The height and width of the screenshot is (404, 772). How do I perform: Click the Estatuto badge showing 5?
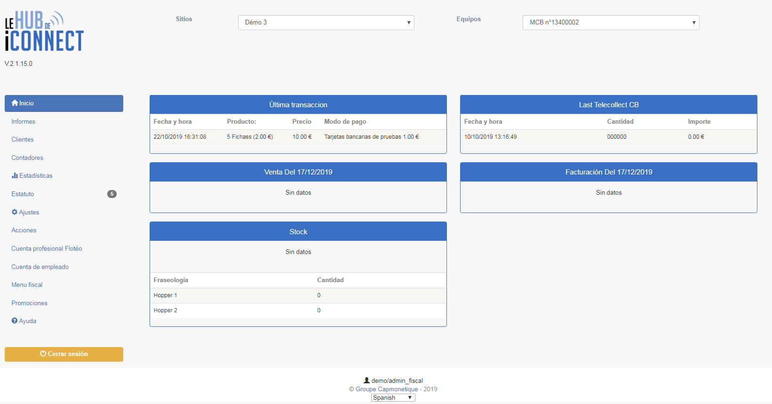pos(112,194)
